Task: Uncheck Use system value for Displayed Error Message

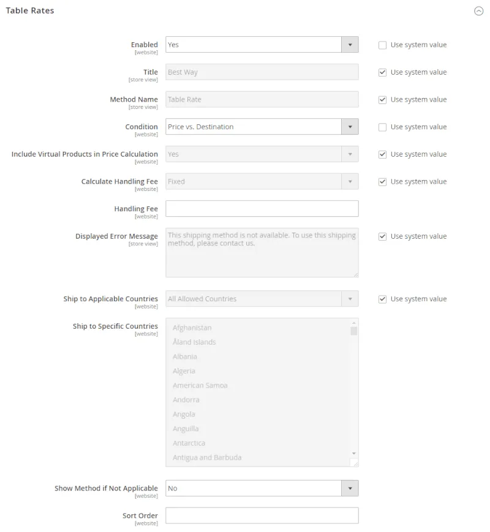Action: coord(382,236)
